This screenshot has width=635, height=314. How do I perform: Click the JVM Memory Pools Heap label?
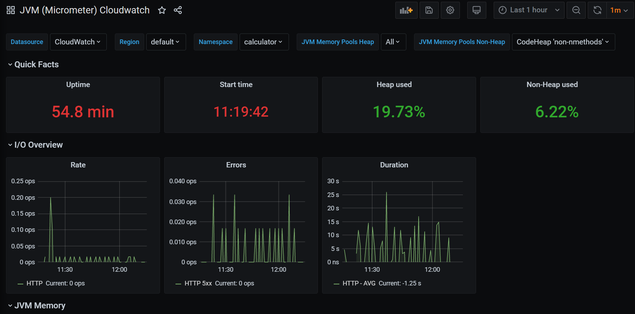338,42
